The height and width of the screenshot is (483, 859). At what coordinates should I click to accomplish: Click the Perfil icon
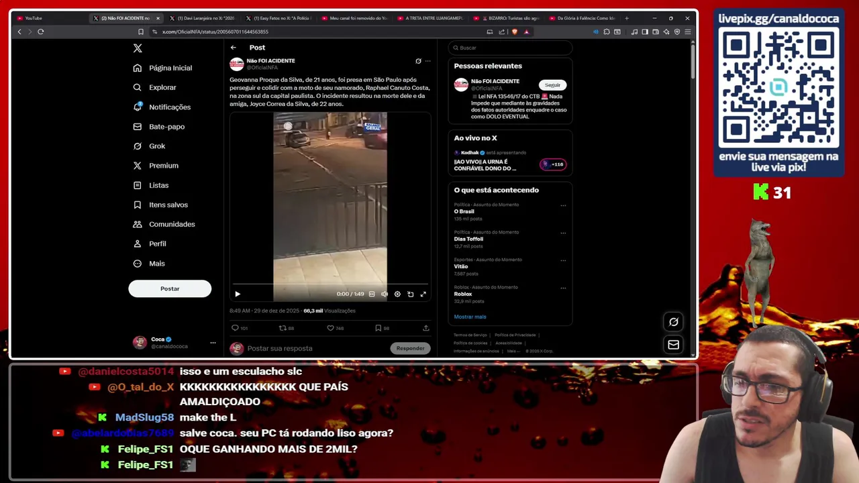click(138, 244)
